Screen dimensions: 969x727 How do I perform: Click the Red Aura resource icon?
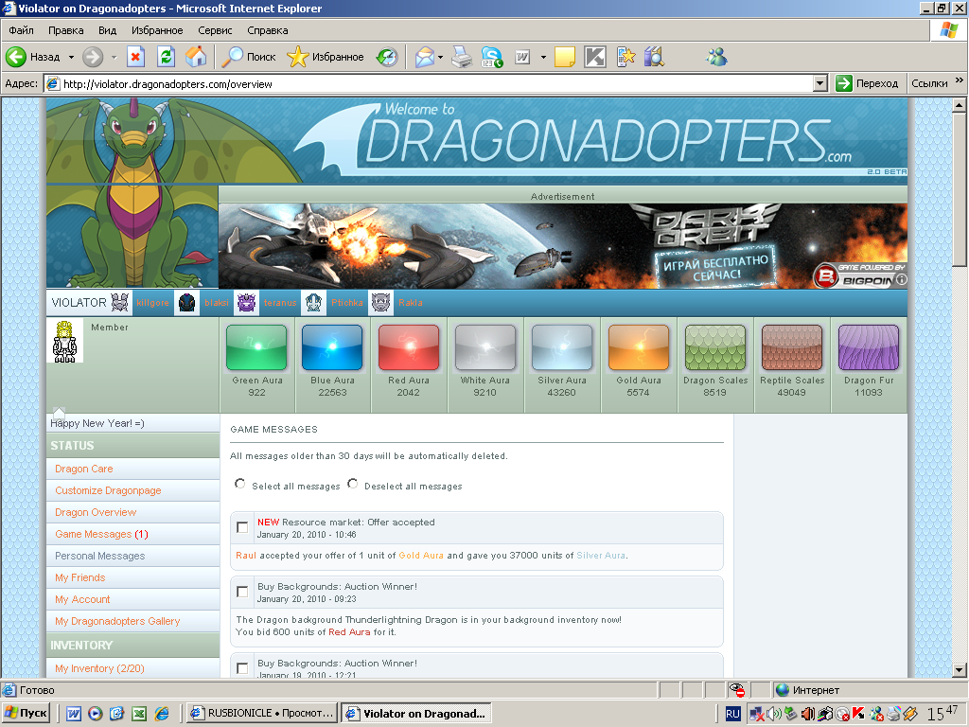pos(409,347)
